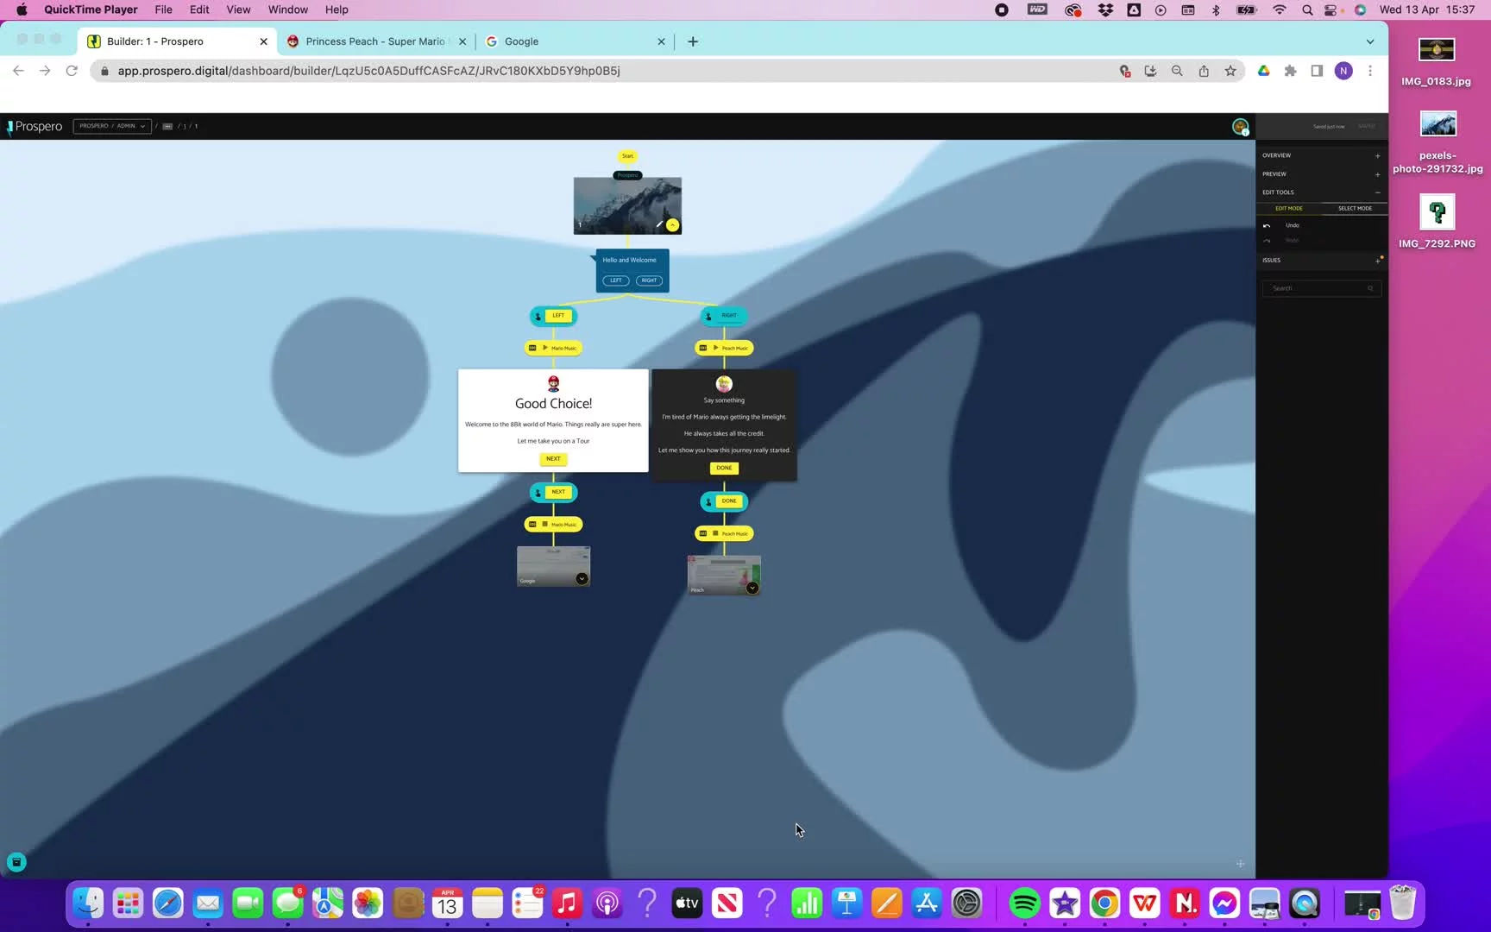Collapse the mountain scene with yellow chevron
Screen dimensions: 1491x932
tap(673, 225)
